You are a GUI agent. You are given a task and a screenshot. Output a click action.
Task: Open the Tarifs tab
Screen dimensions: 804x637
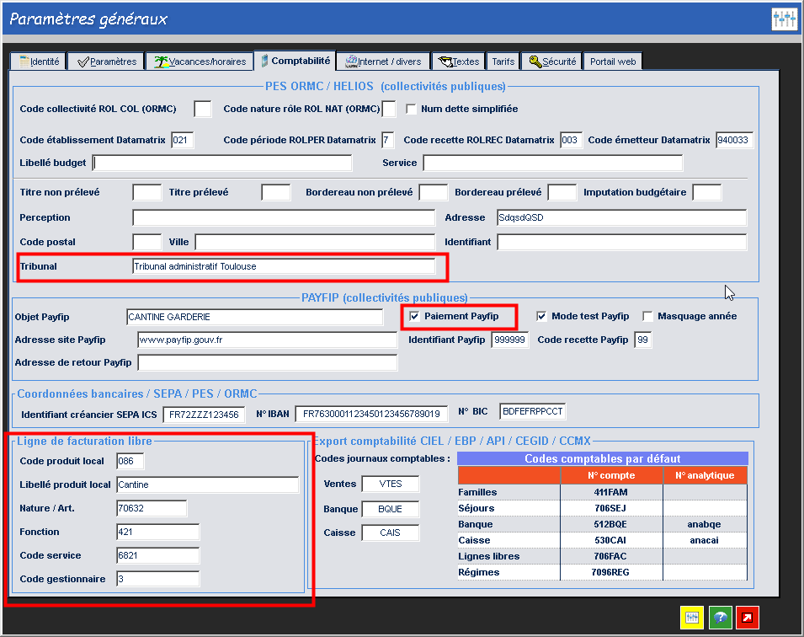point(503,62)
